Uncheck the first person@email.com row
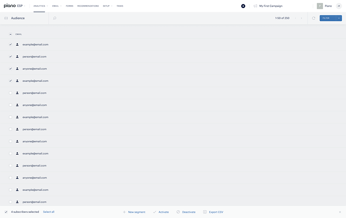Viewport: 346px width, 218px height. pyautogui.click(x=10, y=56)
